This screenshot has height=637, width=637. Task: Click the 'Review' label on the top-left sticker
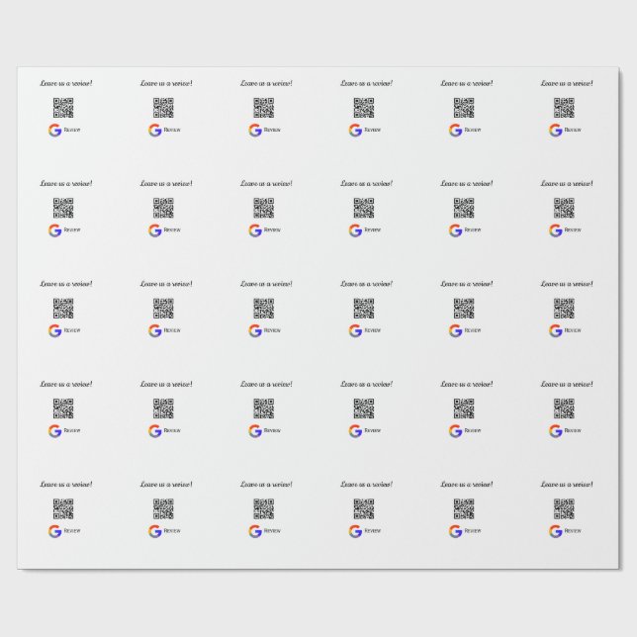click(72, 130)
